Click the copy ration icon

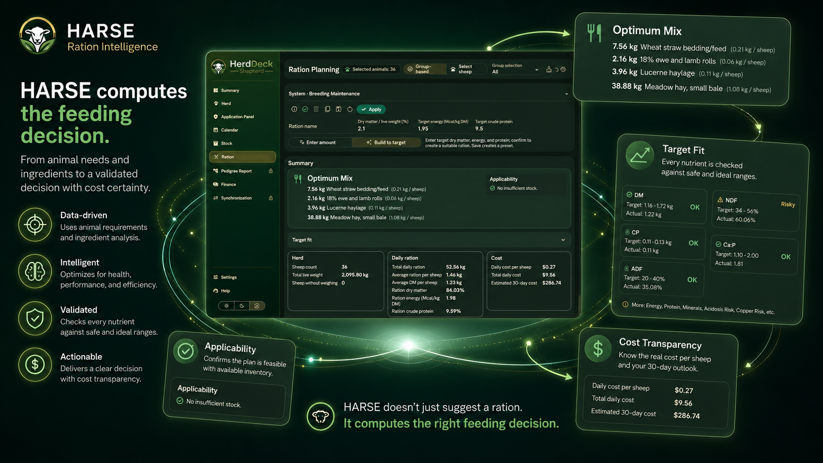327,109
